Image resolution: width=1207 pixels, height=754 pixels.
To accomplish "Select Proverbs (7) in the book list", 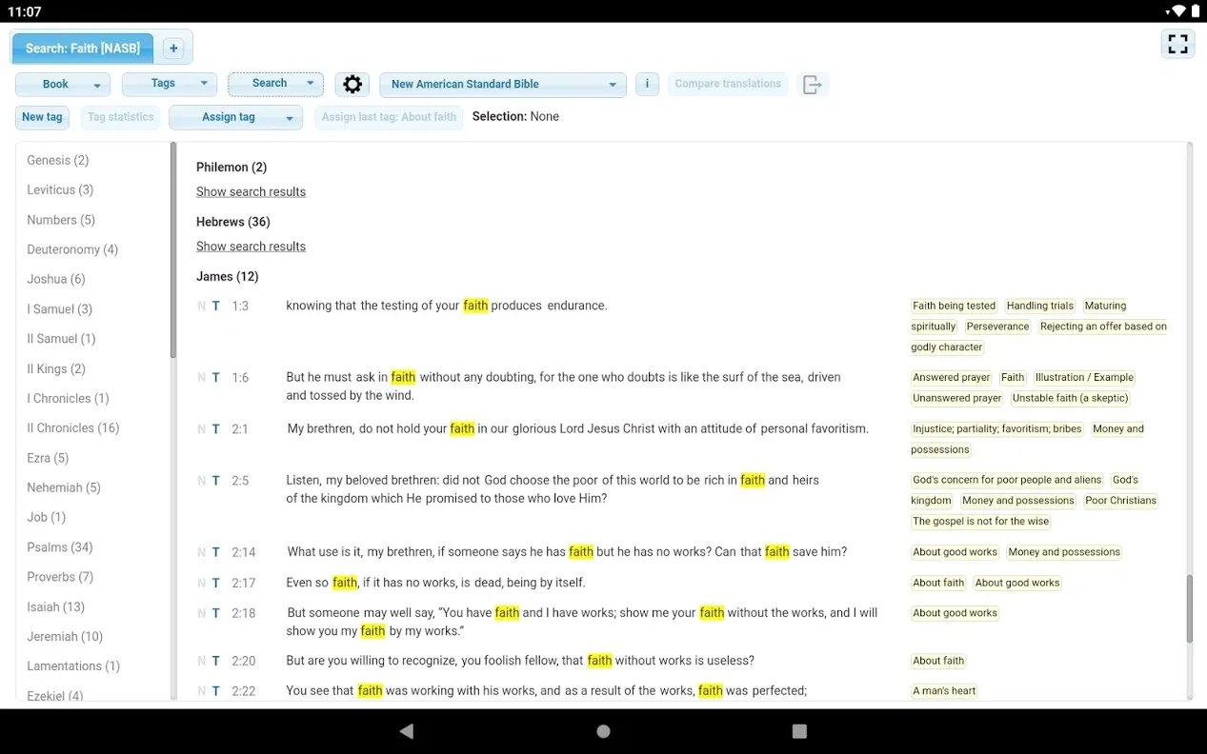I will pyautogui.click(x=60, y=577).
